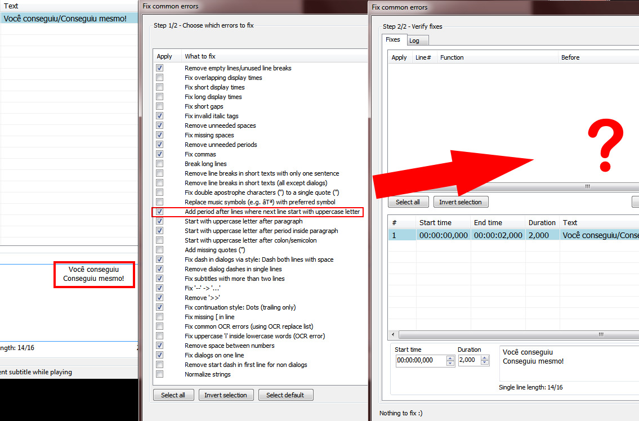Click Apply column header in fixes list

399,57
